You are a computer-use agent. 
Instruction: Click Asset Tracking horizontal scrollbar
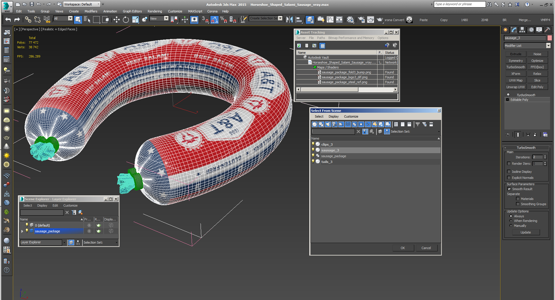point(346,90)
